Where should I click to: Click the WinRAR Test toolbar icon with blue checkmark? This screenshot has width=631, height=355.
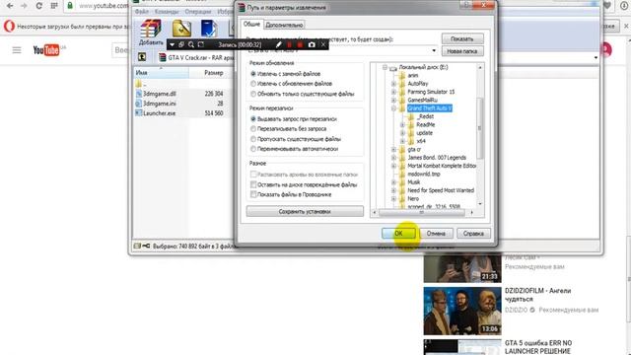click(208, 29)
